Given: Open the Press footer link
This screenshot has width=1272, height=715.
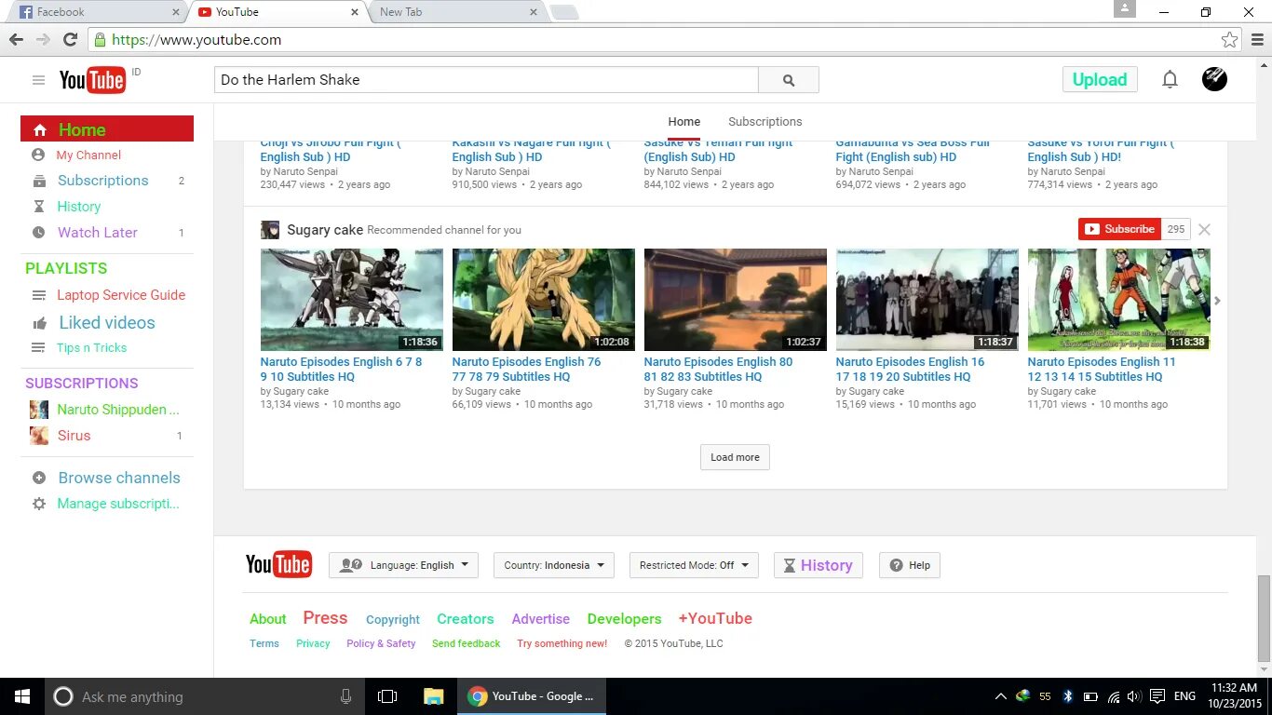Looking at the screenshot, I should point(325,618).
